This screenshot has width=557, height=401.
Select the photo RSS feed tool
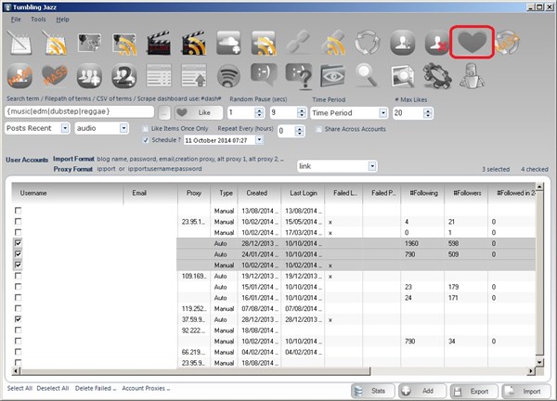coord(124,44)
